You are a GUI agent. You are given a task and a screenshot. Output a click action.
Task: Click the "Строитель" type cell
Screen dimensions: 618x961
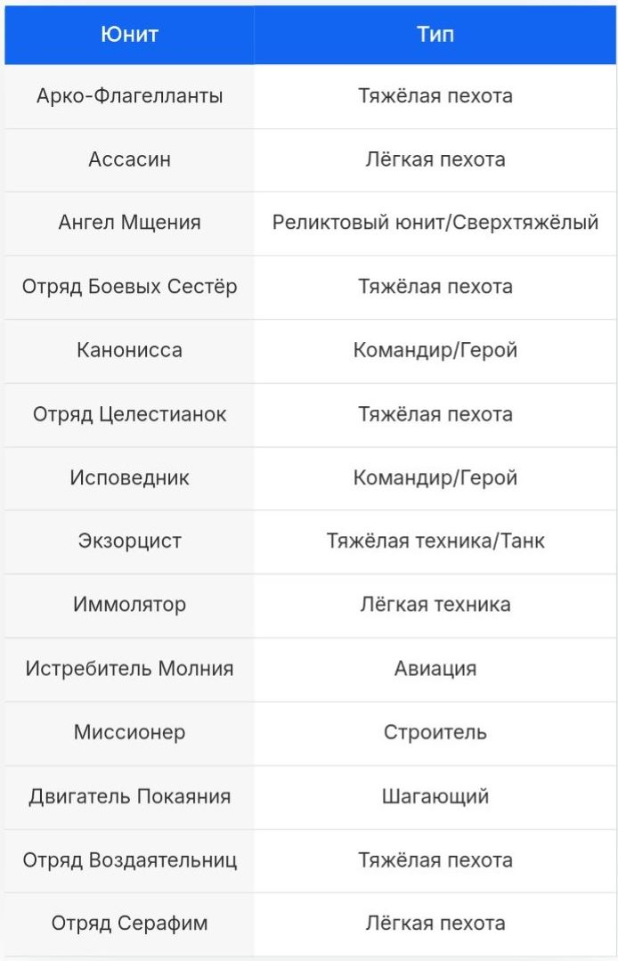click(x=435, y=733)
